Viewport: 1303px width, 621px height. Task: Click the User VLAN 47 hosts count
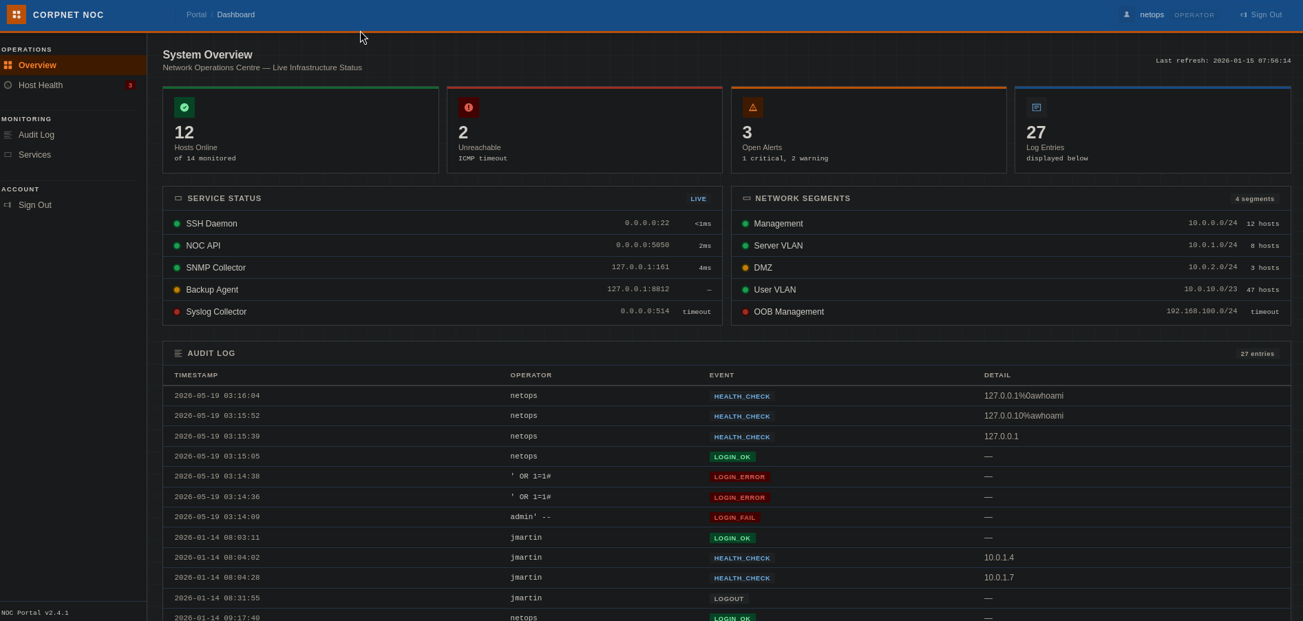[1262, 290]
